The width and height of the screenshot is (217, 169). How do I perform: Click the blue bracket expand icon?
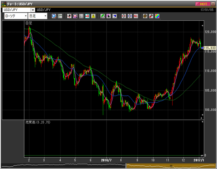(x=130, y=16)
